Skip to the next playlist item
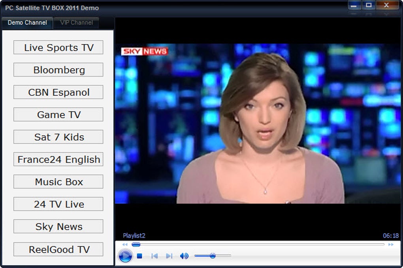This screenshot has width=403, height=268. pyautogui.click(x=169, y=256)
